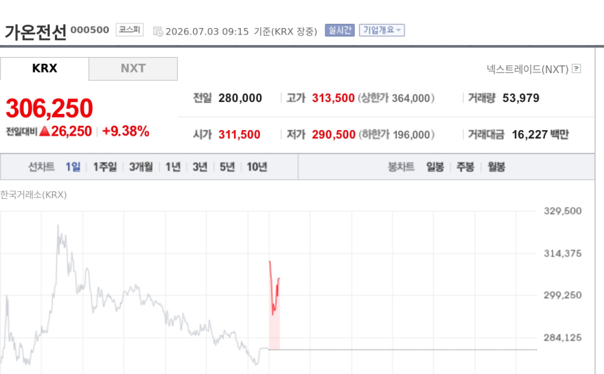604x374 pixels.
Task: Select the KRX tab
Action: click(44, 69)
